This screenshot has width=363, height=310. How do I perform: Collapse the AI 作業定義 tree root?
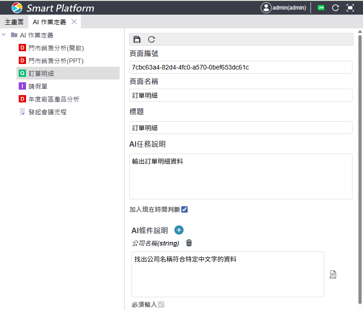4,35
